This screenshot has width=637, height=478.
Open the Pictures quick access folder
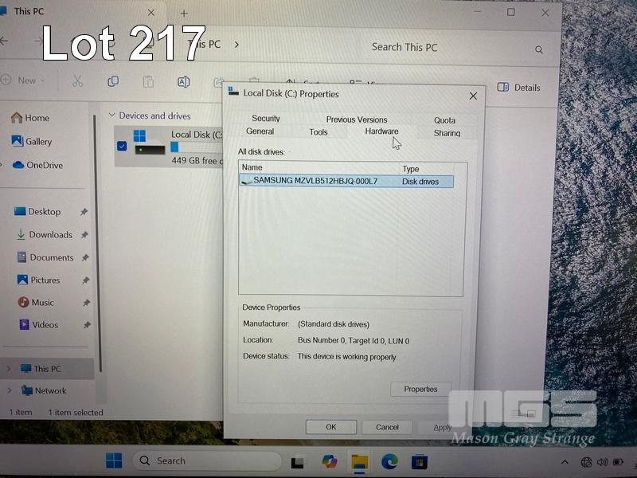[x=38, y=280]
